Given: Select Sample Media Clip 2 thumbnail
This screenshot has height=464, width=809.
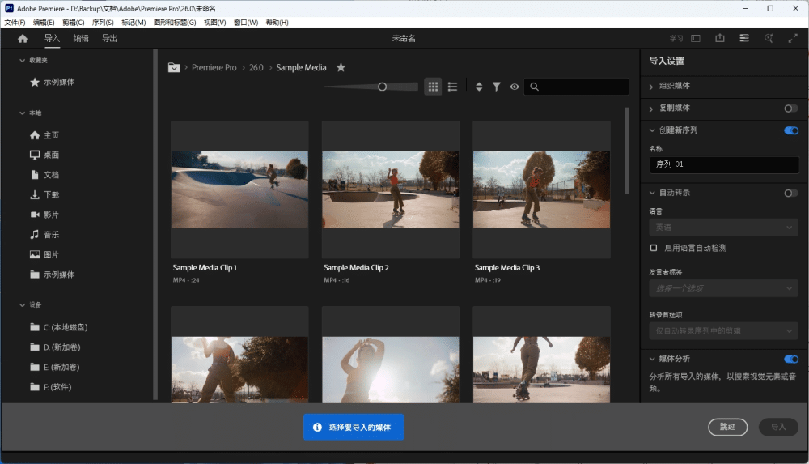Looking at the screenshot, I should [x=391, y=189].
